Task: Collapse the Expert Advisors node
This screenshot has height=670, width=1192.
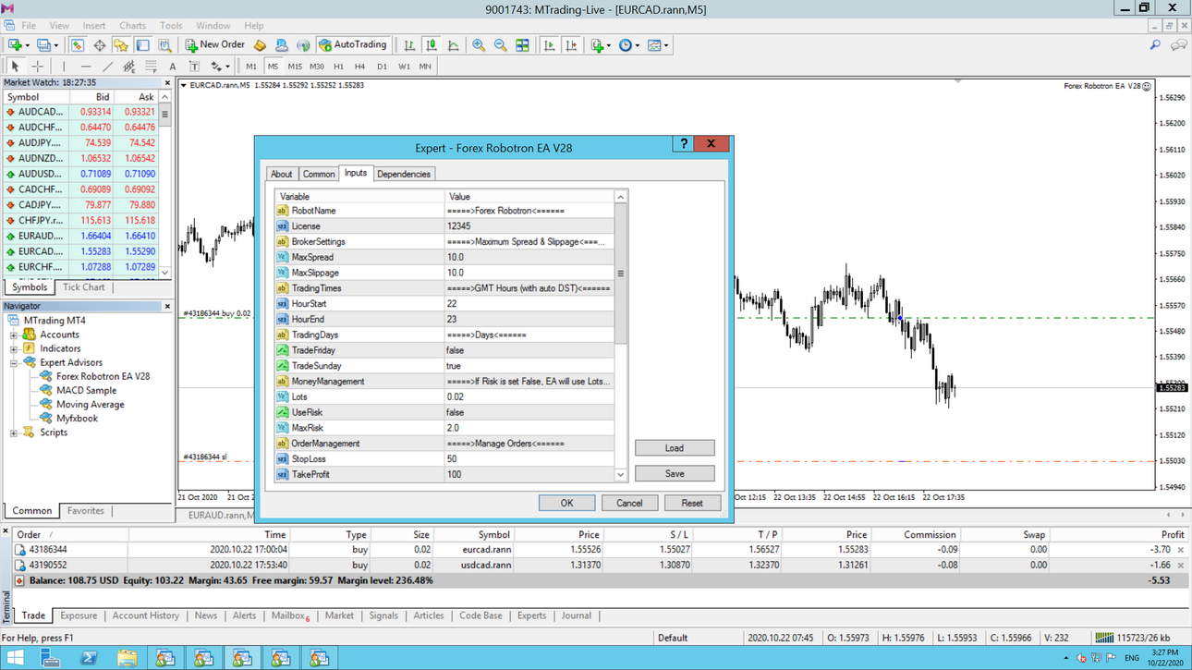Action: [14, 363]
